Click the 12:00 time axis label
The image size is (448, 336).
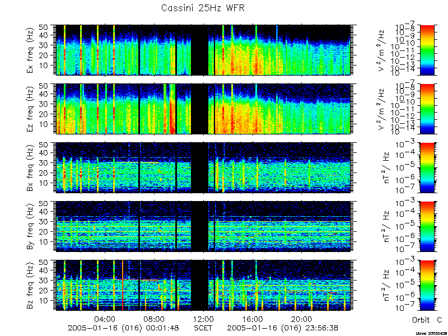click(x=203, y=319)
